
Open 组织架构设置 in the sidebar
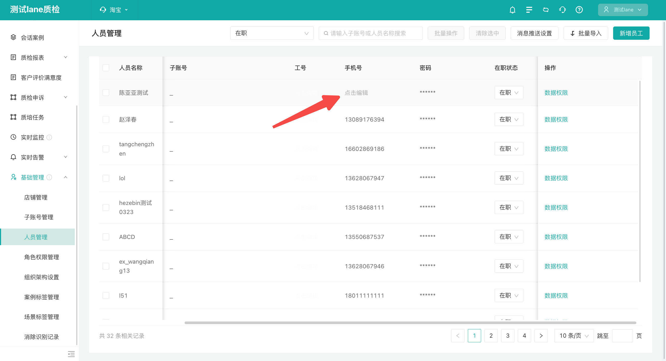(x=41, y=277)
